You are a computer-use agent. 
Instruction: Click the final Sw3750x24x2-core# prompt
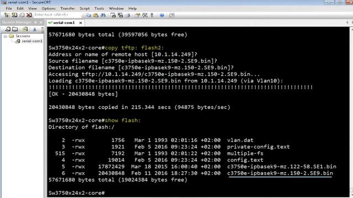pos(77,193)
